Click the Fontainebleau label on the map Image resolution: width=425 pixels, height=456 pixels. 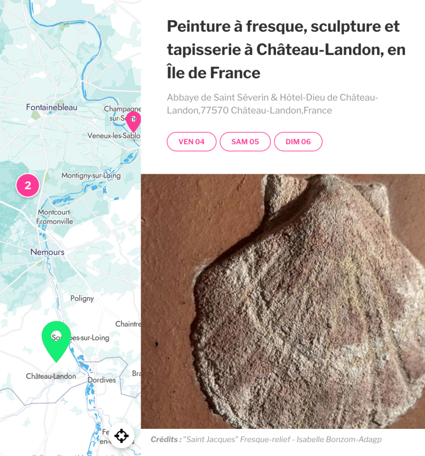[x=52, y=107]
